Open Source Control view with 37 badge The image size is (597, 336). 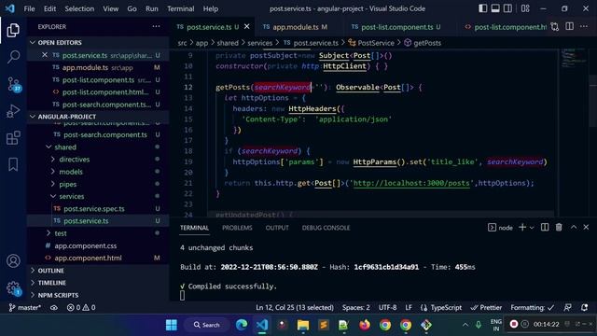(x=14, y=84)
